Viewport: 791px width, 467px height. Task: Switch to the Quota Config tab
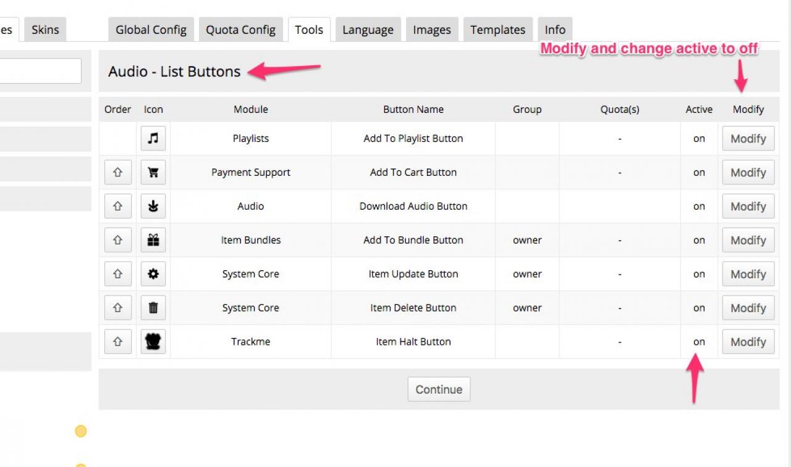(x=240, y=30)
